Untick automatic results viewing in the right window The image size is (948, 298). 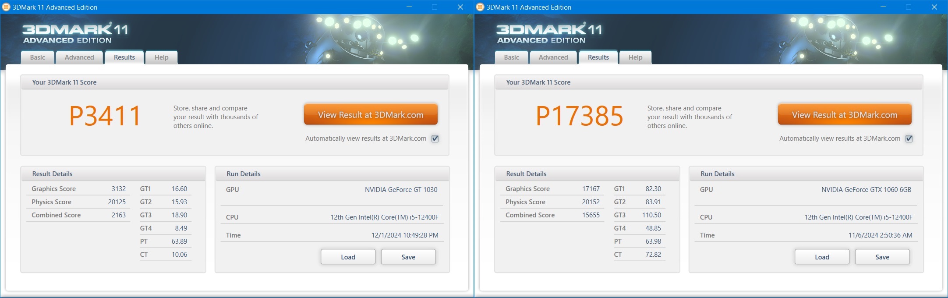[909, 138]
